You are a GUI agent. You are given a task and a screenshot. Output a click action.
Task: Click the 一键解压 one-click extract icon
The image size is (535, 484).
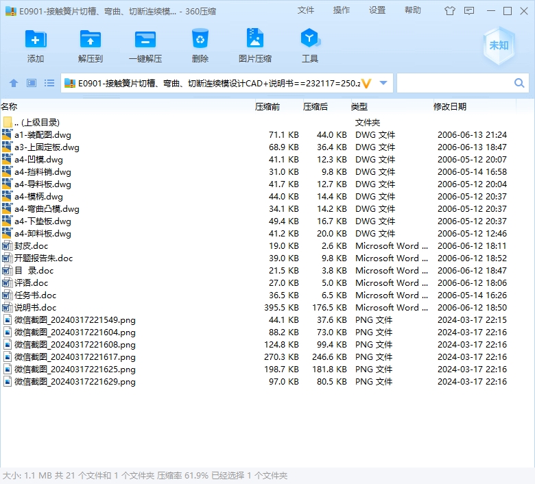click(145, 39)
